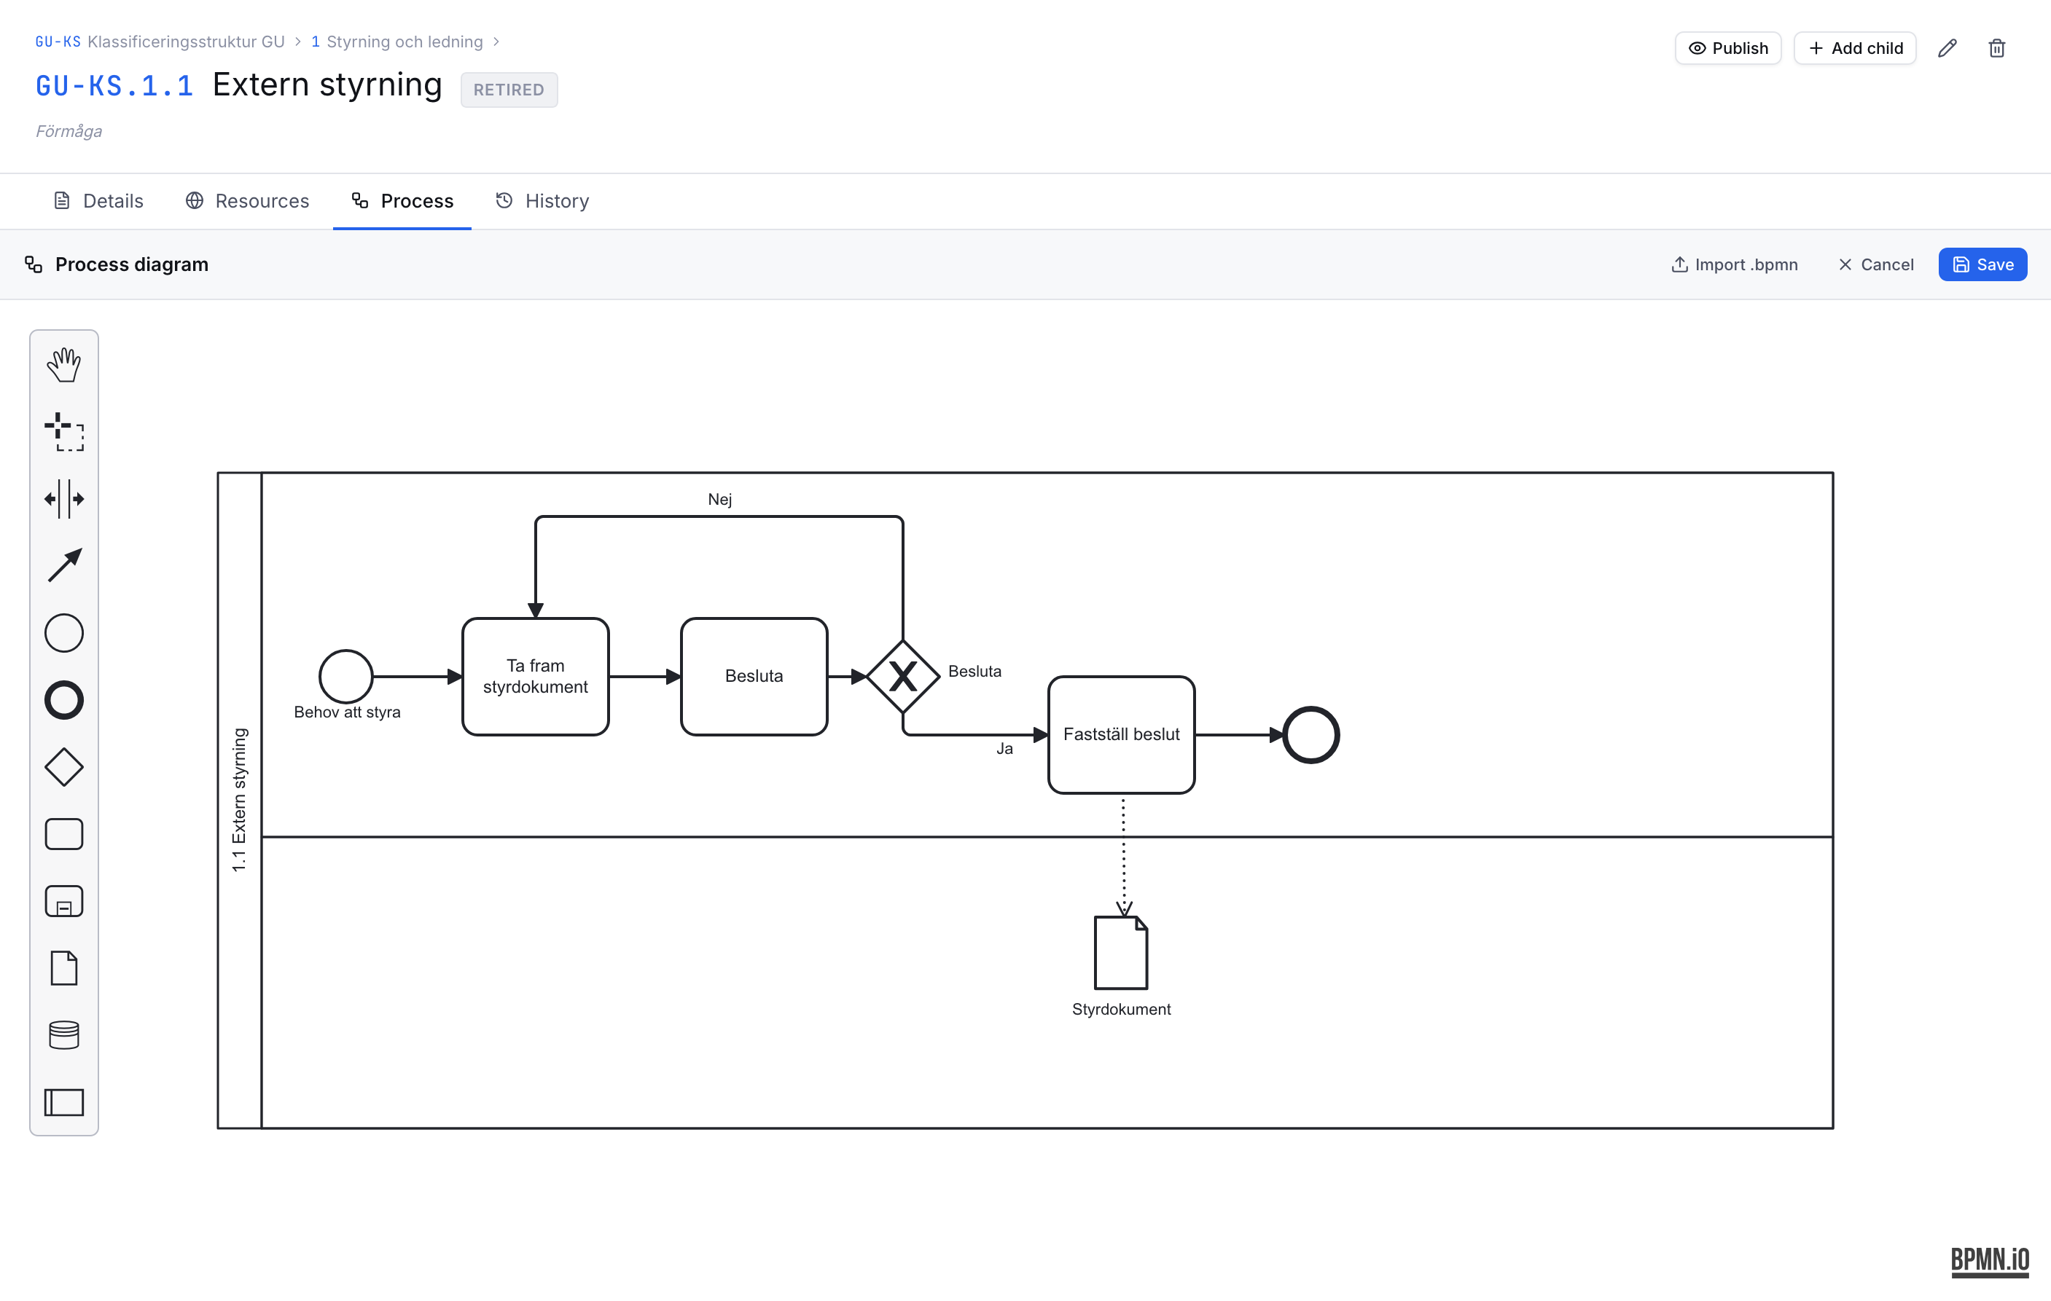Image resolution: width=2051 pixels, height=1301 pixels.
Task: Click the trash delete icon
Action: click(1996, 49)
